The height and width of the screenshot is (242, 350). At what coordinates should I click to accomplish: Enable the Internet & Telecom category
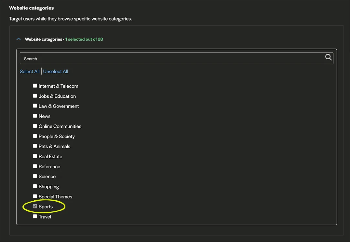(x=35, y=85)
